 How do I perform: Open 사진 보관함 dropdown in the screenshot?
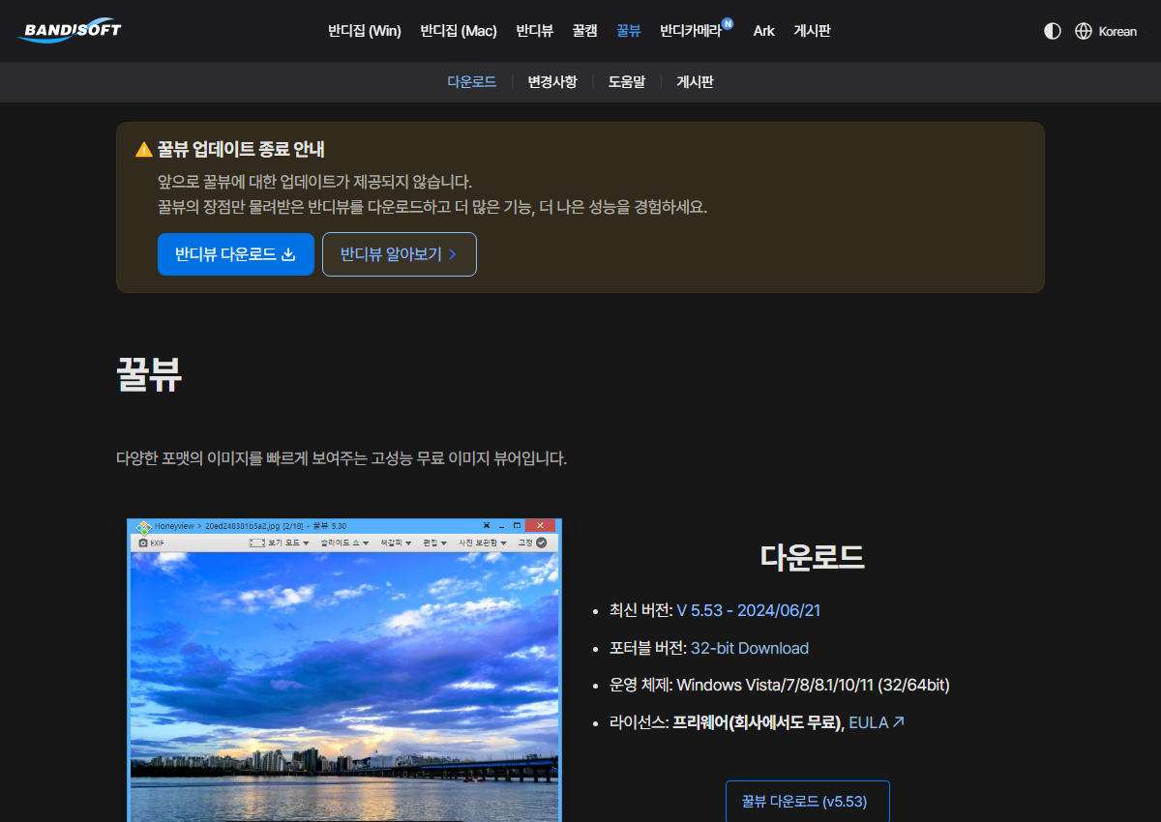click(483, 543)
